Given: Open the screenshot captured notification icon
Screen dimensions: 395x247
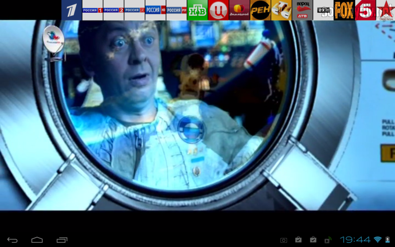Looking at the screenshot, I should pyautogui.click(x=284, y=240).
